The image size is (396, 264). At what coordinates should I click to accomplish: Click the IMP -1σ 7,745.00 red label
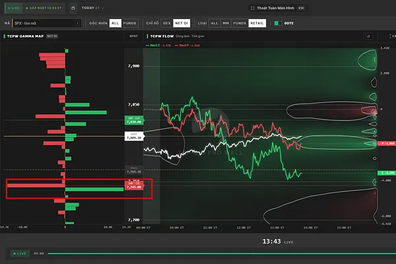pyautogui.click(x=134, y=185)
